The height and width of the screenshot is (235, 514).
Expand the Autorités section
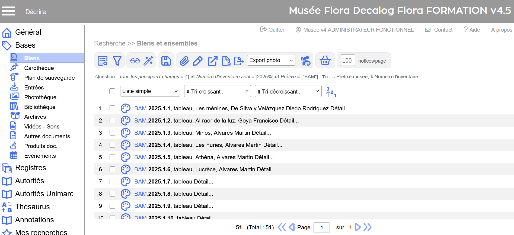30,181
